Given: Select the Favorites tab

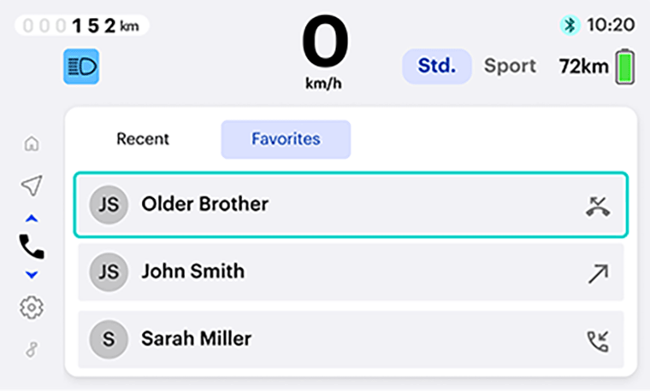Looking at the screenshot, I should pos(286,139).
